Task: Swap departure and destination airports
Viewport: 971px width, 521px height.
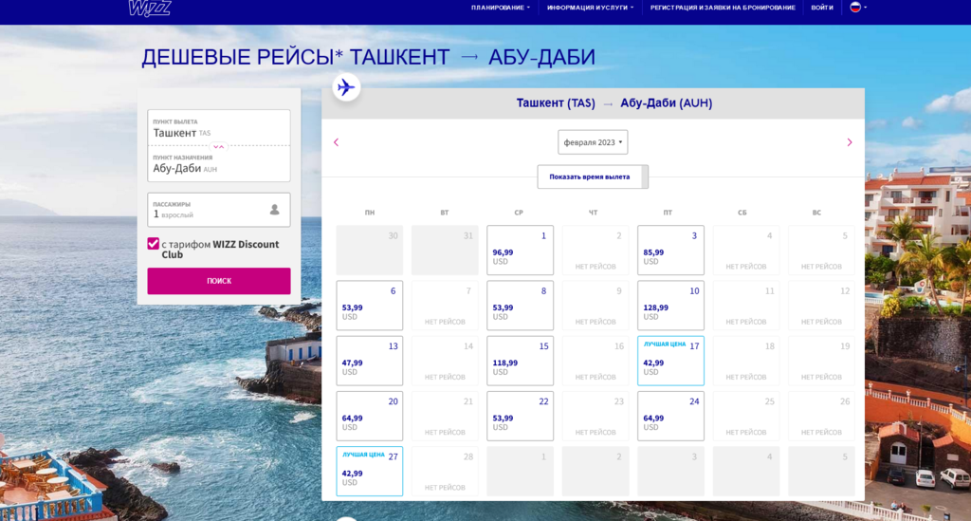Action: pos(219,147)
